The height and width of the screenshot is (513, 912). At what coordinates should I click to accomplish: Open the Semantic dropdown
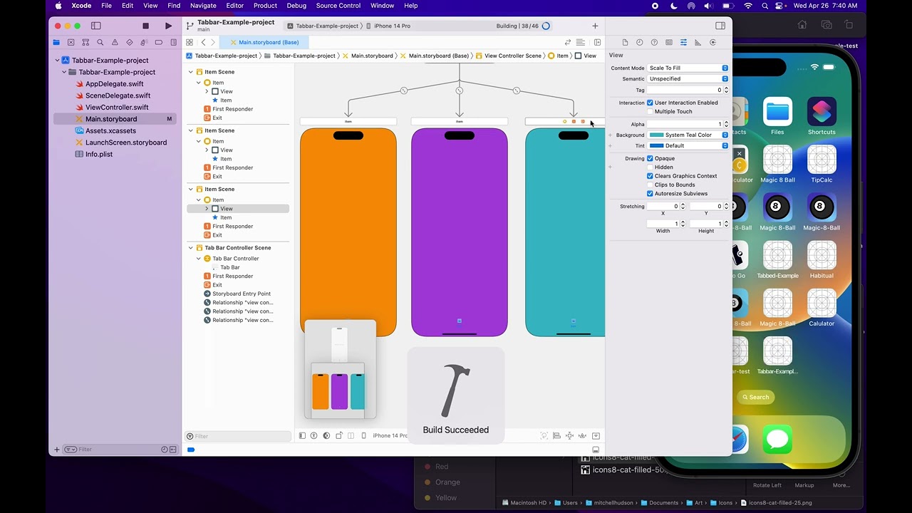point(688,79)
